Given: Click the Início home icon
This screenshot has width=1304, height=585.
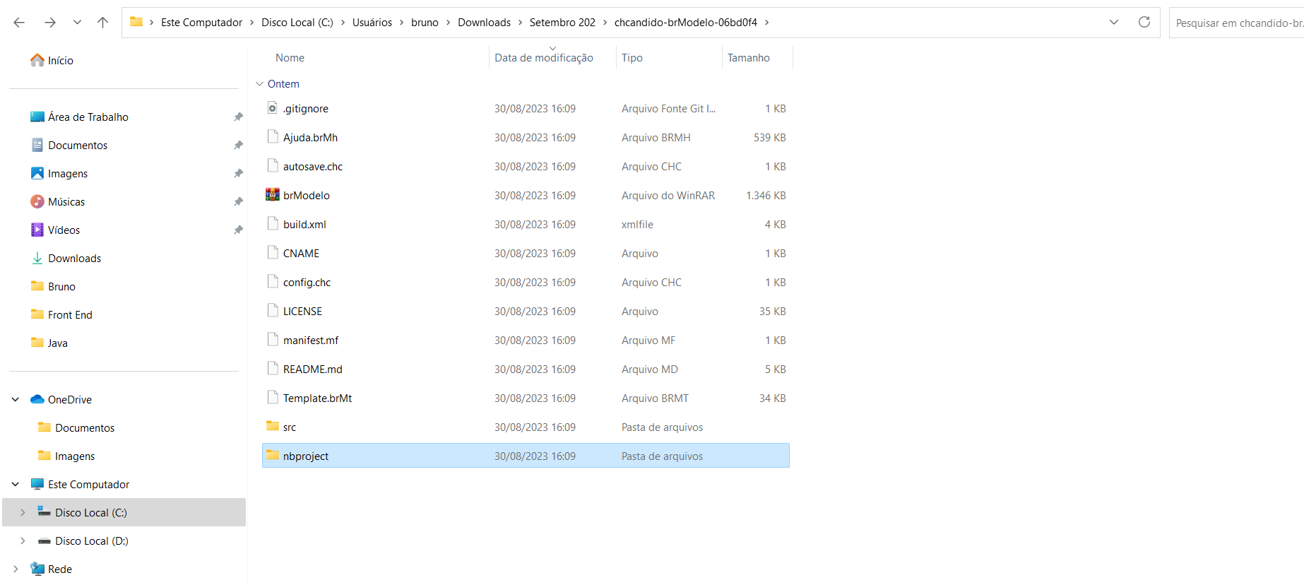Looking at the screenshot, I should point(37,60).
